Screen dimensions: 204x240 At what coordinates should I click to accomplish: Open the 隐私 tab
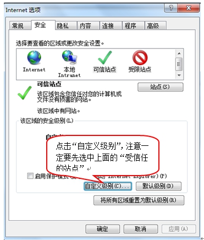(x=63, y=26)
